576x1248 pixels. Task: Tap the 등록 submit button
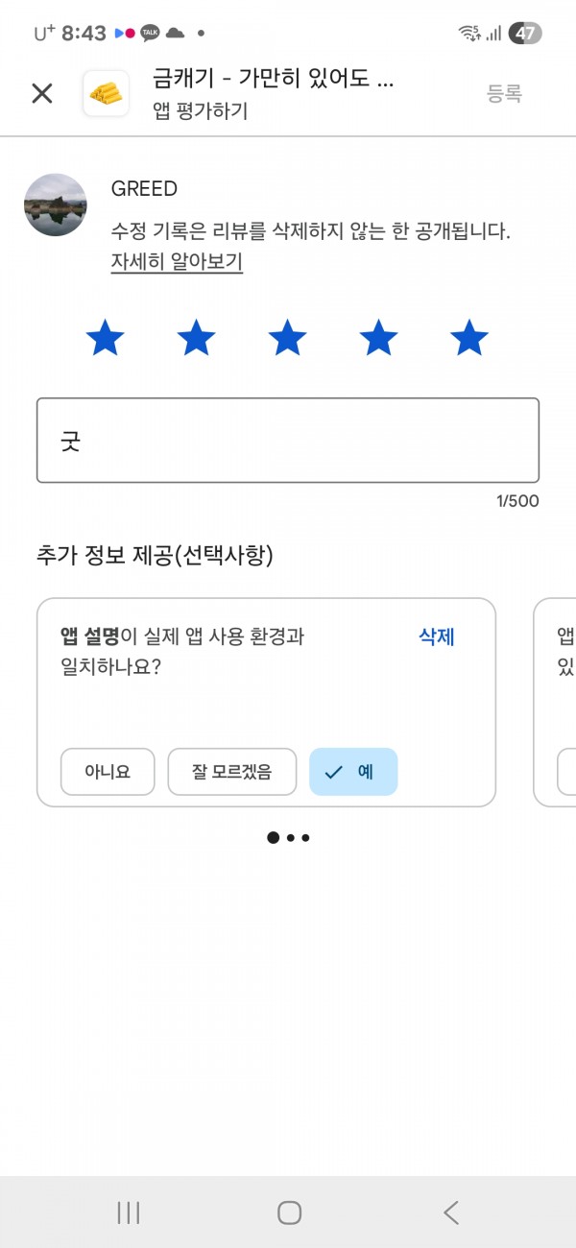[504, 93]
